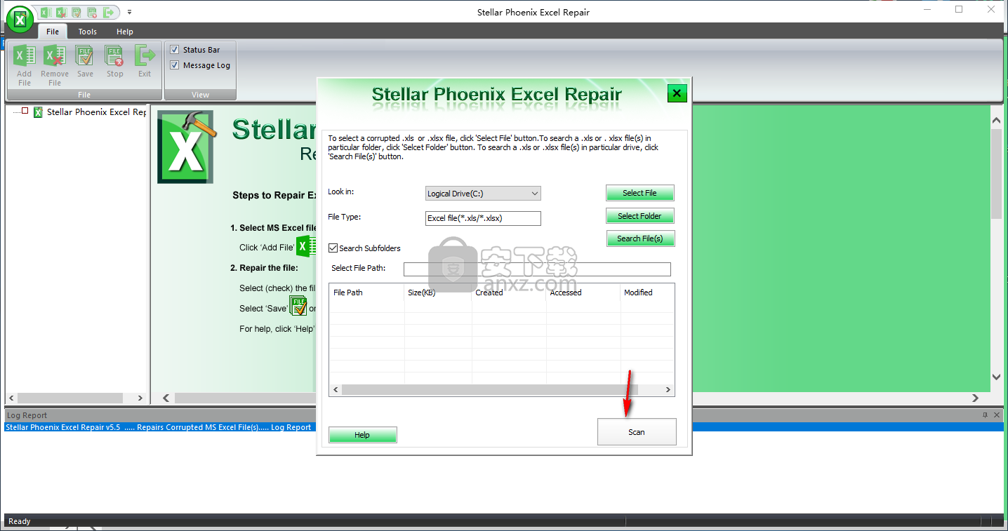Click Save in the quick access toolbar
This screenshot has height=531, width=1008.
click(77, 12)
